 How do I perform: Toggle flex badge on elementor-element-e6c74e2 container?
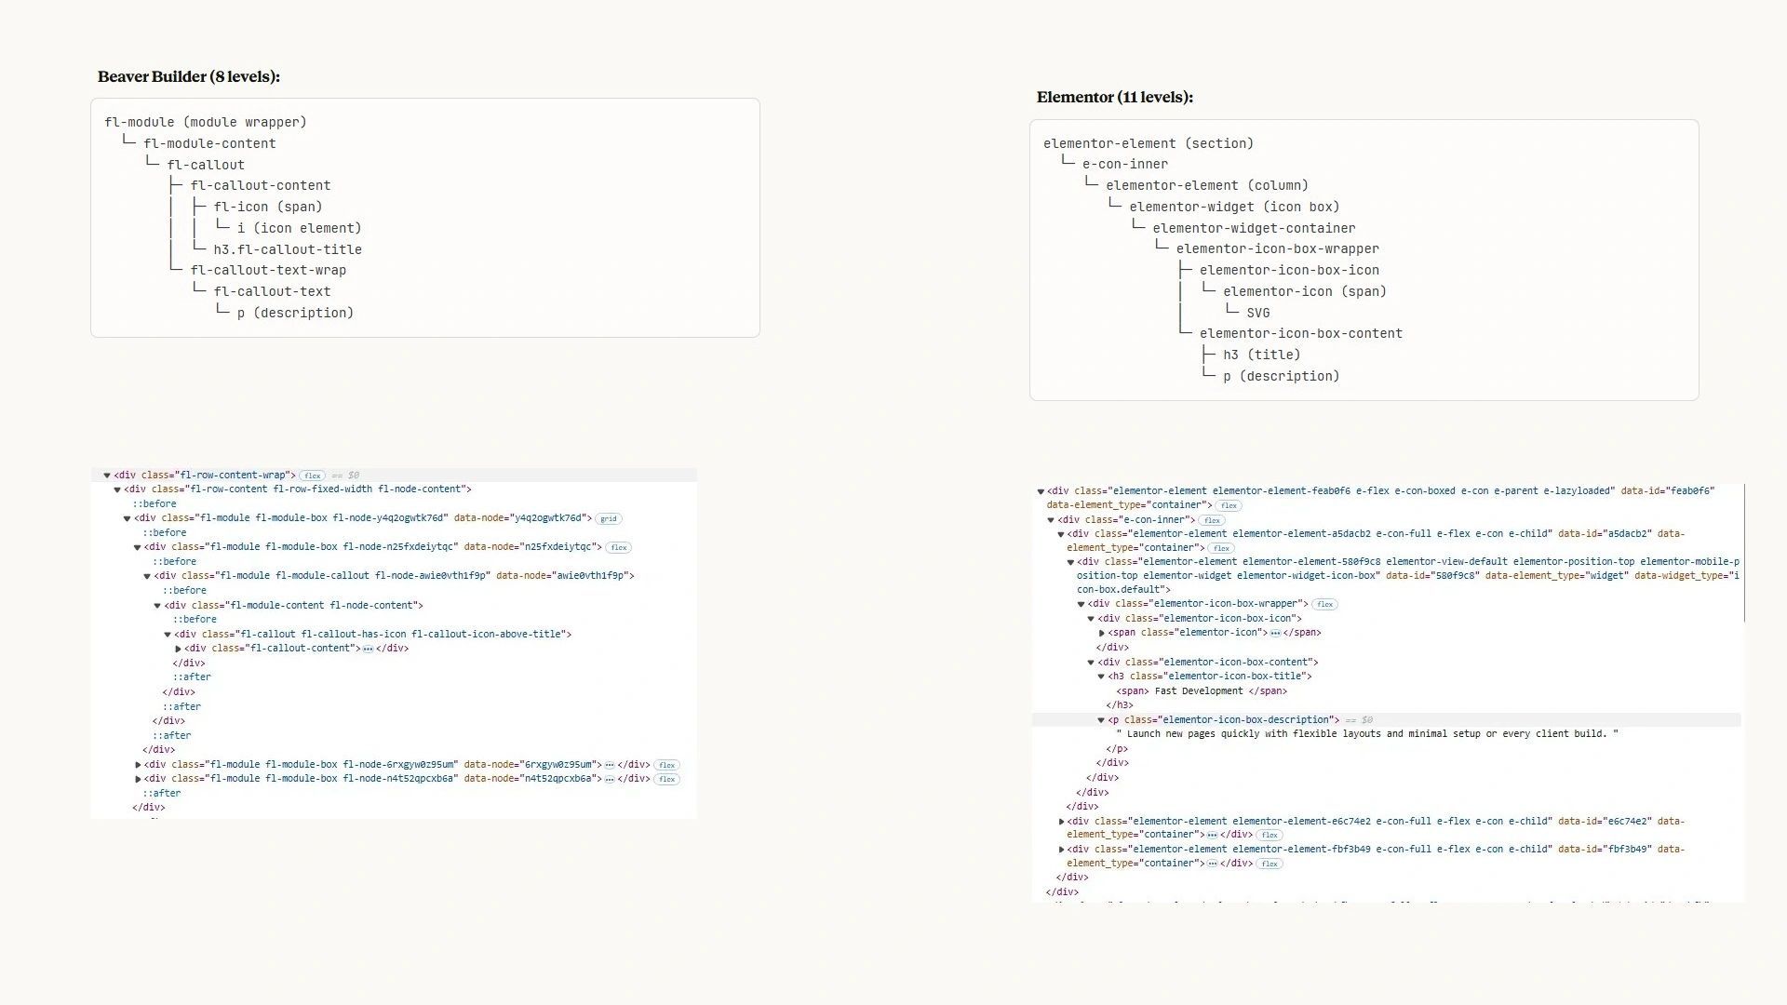click(1270, 836)
